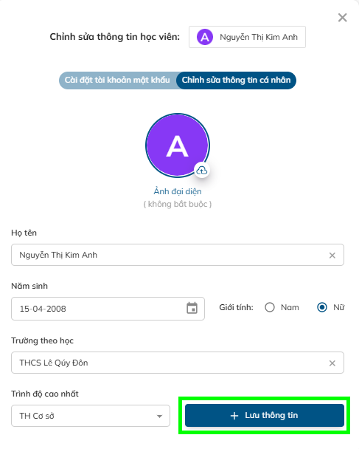Switch to Cài đặt tài khoản mật khẩu tab
The height and width of the screenshot is (449, 359).
pyautogui.click(x=117, y=80)
